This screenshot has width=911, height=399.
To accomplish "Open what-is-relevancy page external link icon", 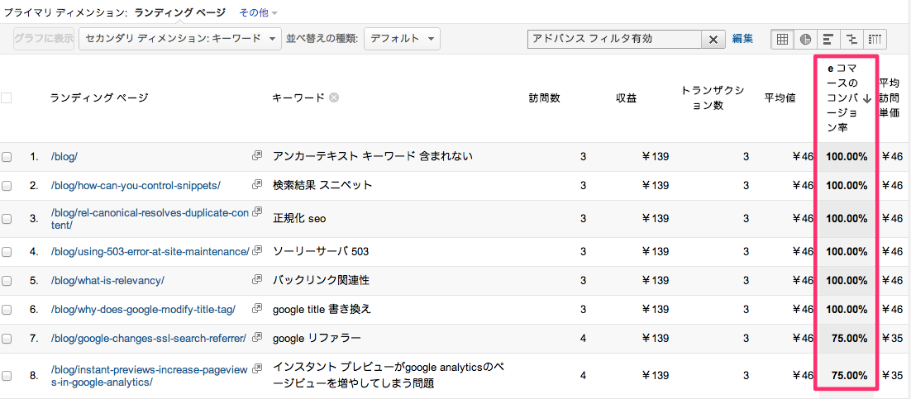I will tap(257, 280).
